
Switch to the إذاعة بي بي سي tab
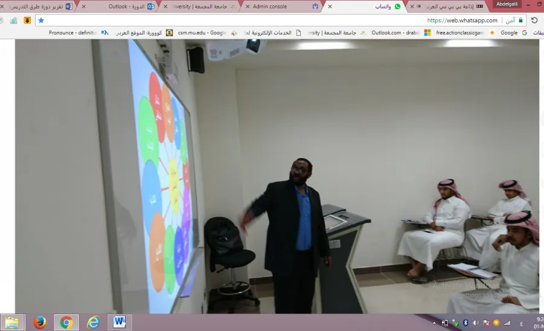[449, 7]
